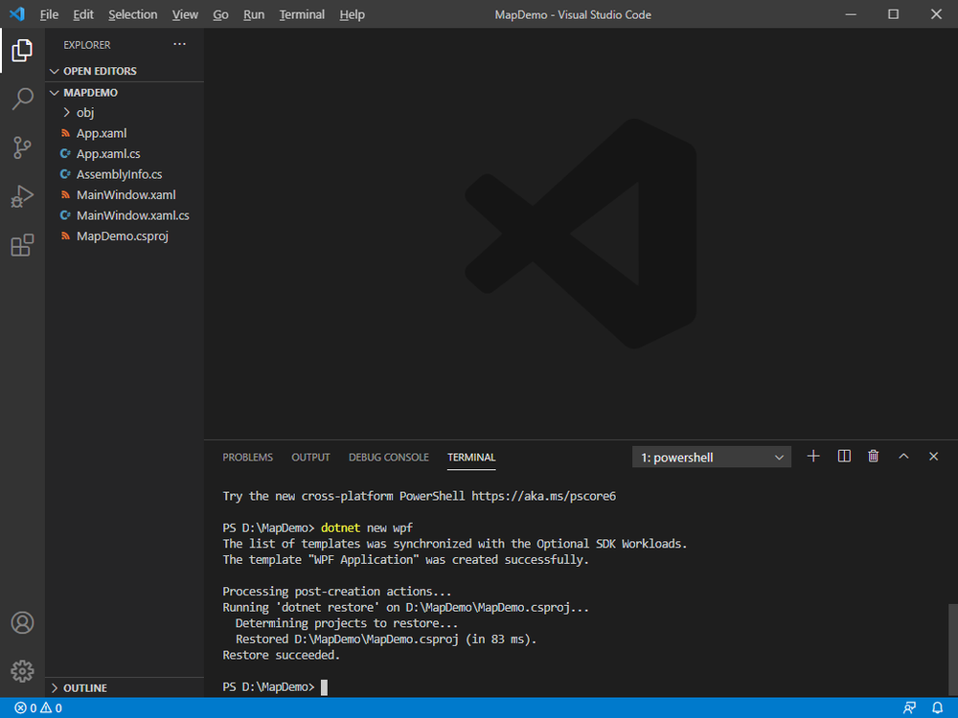This screenshot has width=958, height=718.
Task: Click the icon next to MapDemo.csproj
Action: tap(65, 236)
